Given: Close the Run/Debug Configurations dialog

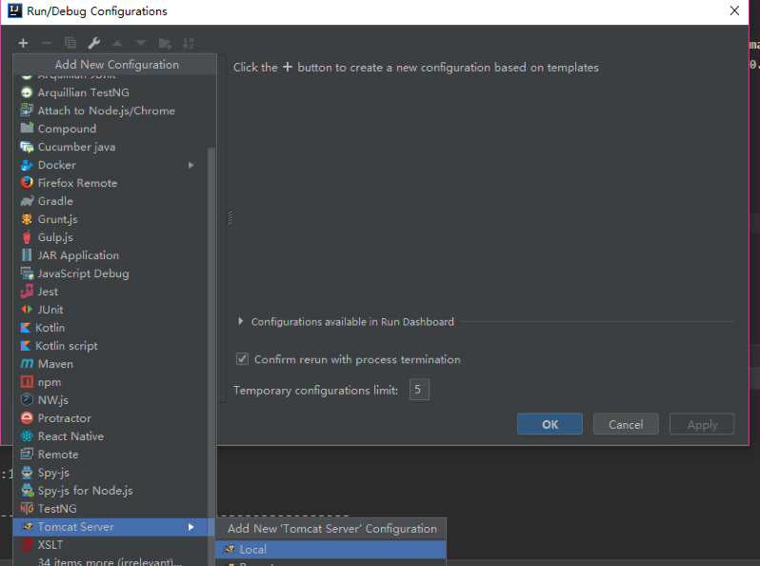Looking at the screenshot, I should [x=735, y=10].
